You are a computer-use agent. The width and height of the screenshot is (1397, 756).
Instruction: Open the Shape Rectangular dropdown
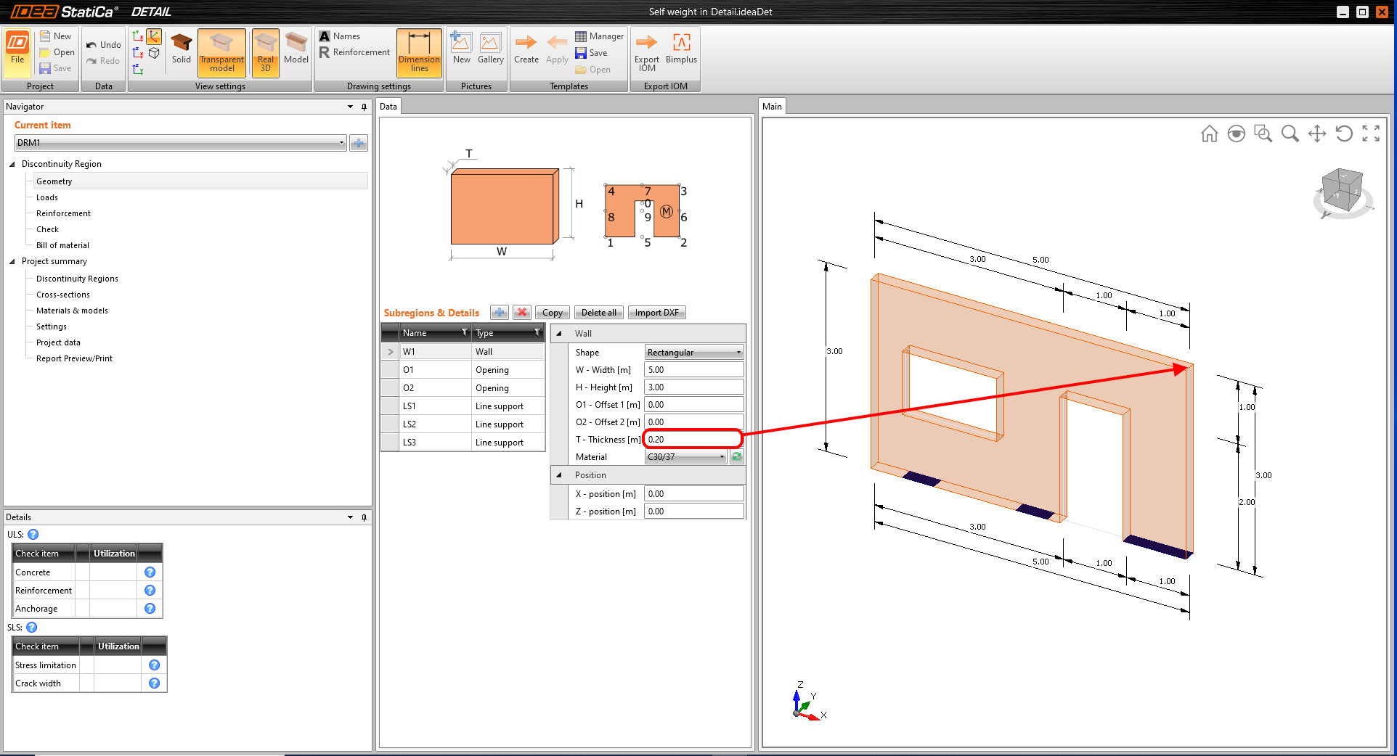pos(694,353)
